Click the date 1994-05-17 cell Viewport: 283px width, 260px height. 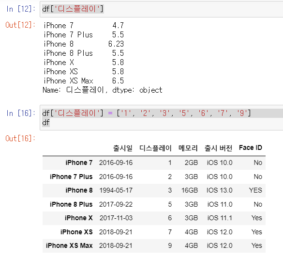point(116,190)
